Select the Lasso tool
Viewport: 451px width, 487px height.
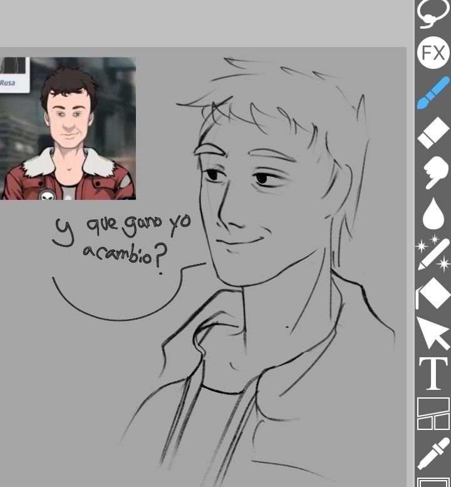[433, 14]
